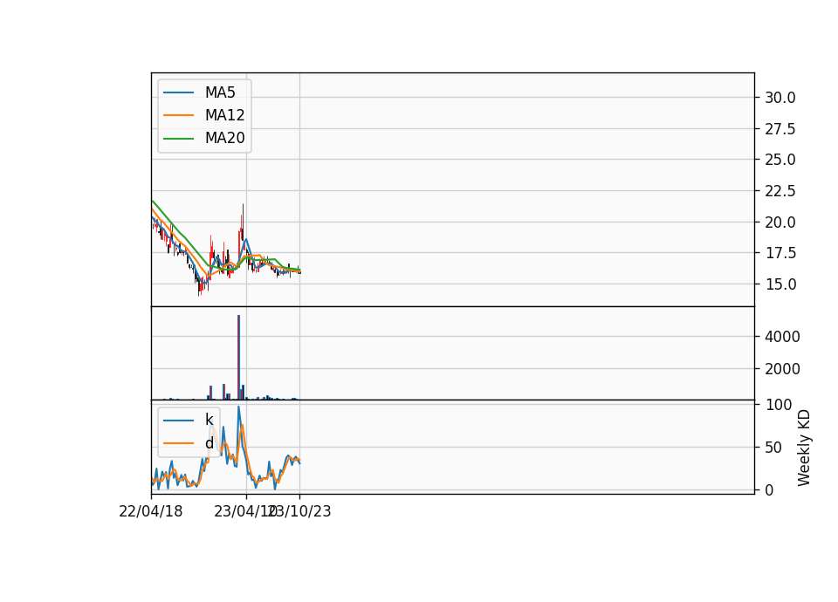838x602 pixels.
Task: Click the orange d legend line sample
Action: [178, 443]
